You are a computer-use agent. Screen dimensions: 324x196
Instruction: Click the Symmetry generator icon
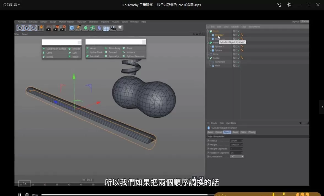coord(106,56)
